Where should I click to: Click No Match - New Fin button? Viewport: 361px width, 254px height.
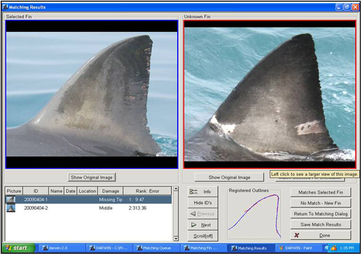tap(322, 203)
